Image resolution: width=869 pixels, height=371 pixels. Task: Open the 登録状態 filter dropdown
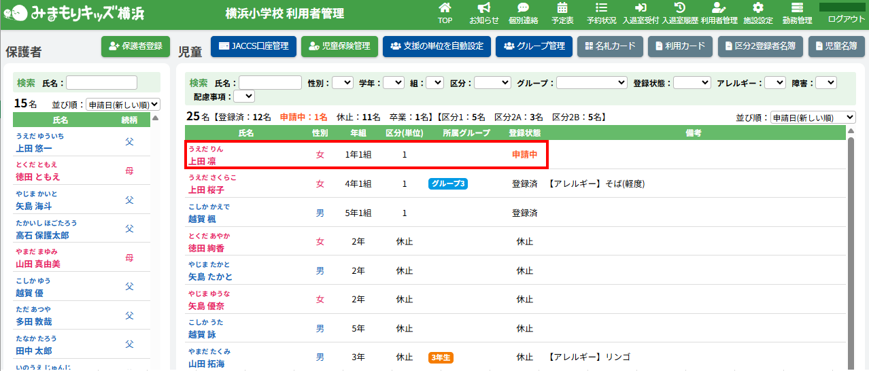pos(692,83)
